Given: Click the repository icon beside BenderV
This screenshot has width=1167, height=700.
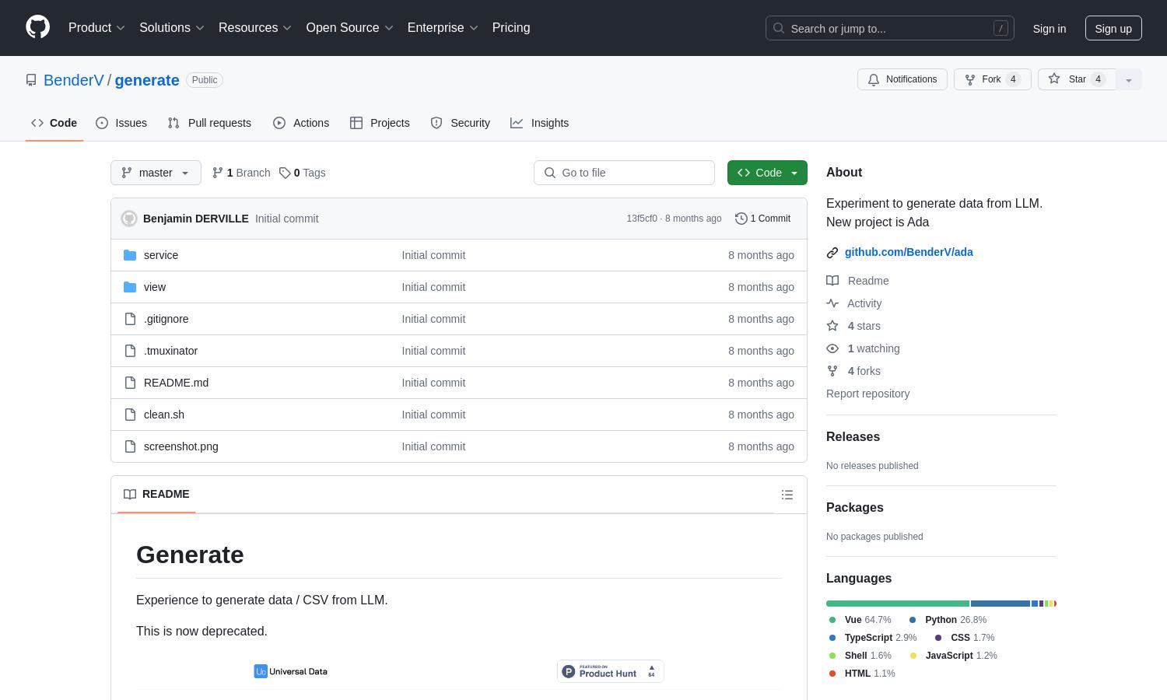Looking at the screenshot, I should point(31,80).
